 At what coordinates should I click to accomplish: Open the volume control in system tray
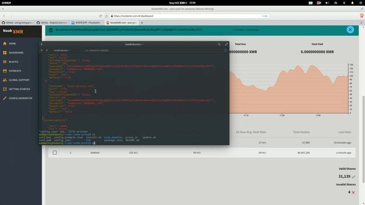[327, 3]
